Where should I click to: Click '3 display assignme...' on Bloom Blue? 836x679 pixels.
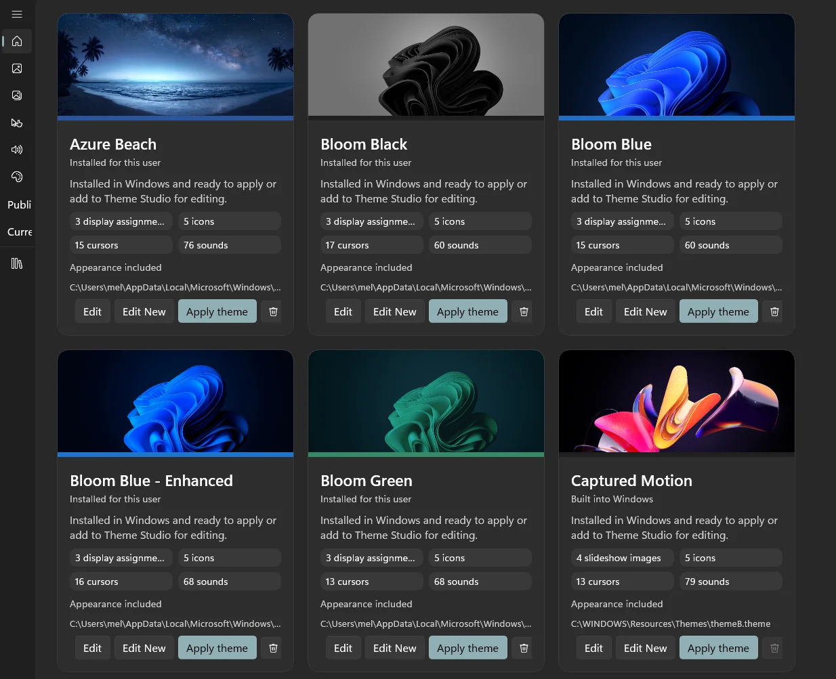pos(623,221)
